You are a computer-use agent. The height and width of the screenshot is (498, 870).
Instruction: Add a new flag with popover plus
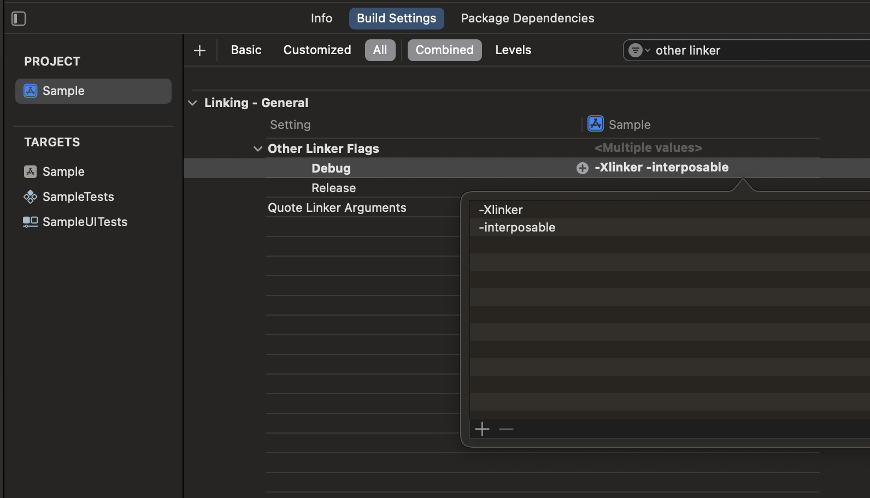[x=482, y=429]
